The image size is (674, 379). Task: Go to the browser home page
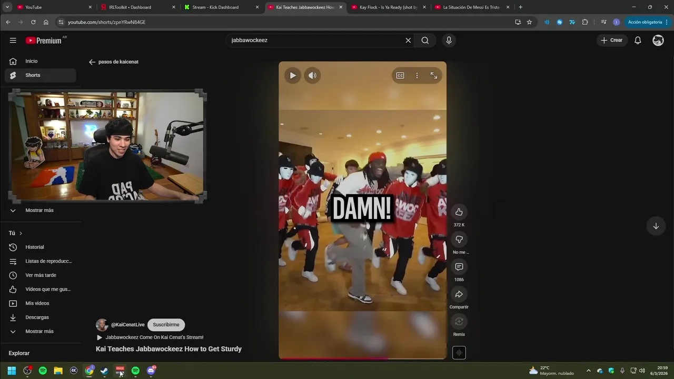(46, 22)
